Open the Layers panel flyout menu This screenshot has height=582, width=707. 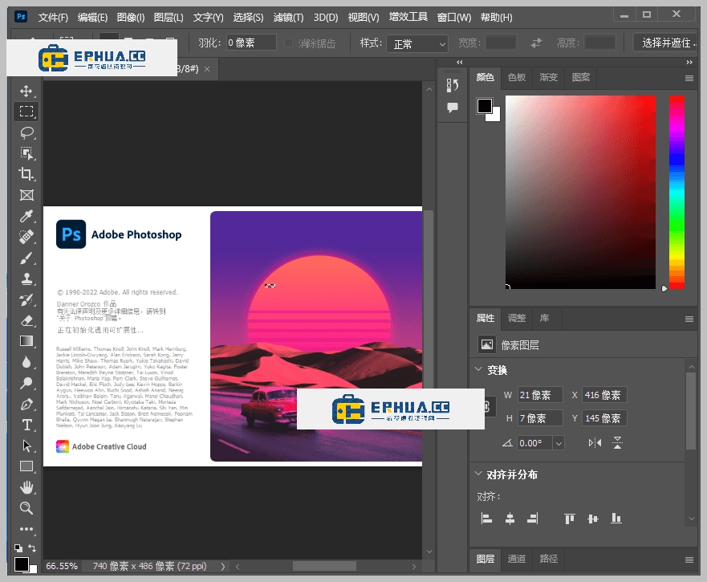tap(689, 560)
